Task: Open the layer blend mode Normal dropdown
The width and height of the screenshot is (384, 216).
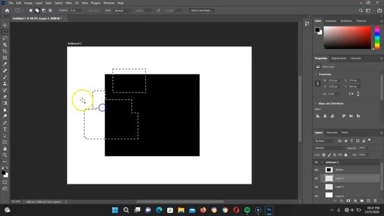Action: tap(329, 148)
